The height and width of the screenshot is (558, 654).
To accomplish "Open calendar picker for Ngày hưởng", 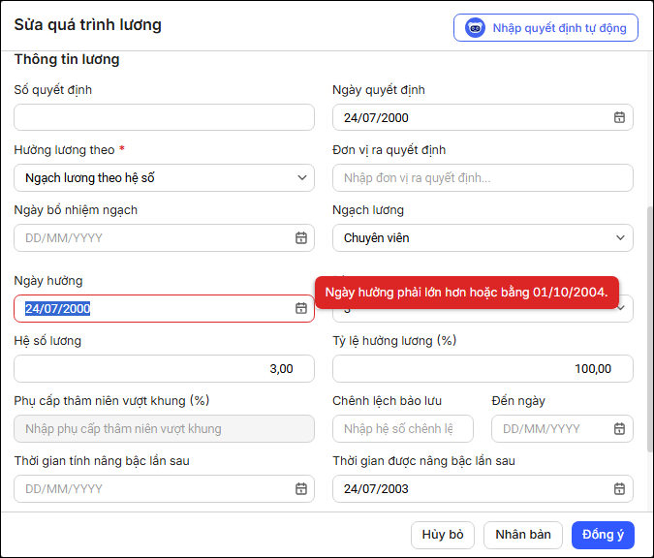I will pos(301,308).
